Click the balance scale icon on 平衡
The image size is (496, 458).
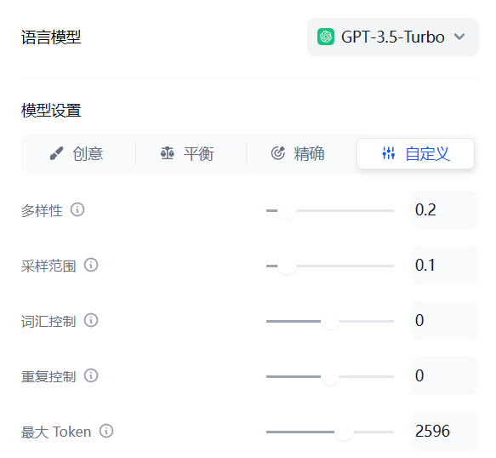(x=168, y=153)
